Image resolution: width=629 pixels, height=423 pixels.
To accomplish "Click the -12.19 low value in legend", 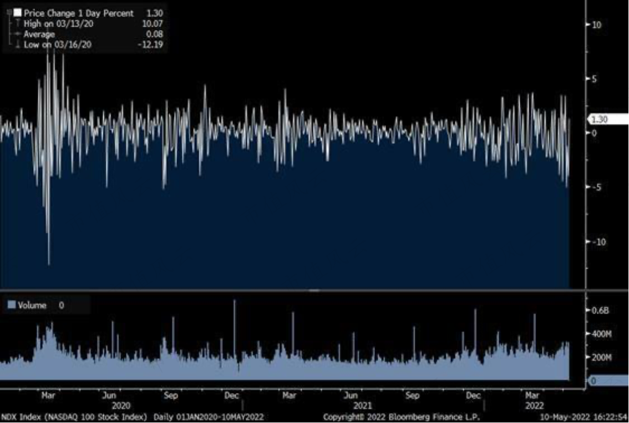I will tap(150, 44).
